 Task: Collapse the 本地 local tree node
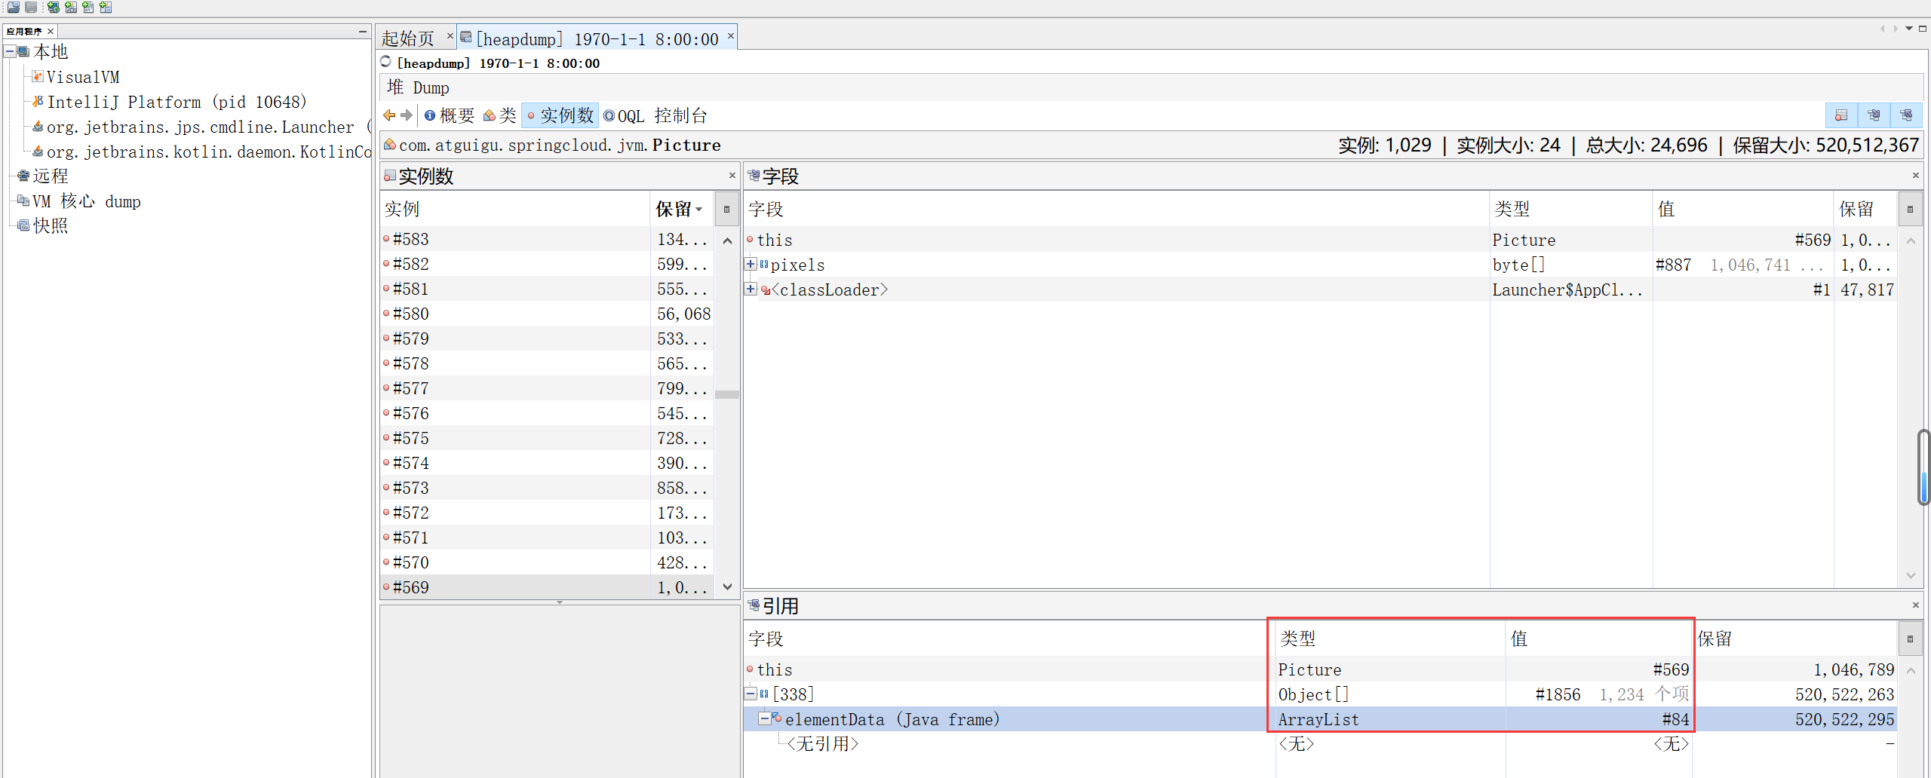click(x=10, y=52)
